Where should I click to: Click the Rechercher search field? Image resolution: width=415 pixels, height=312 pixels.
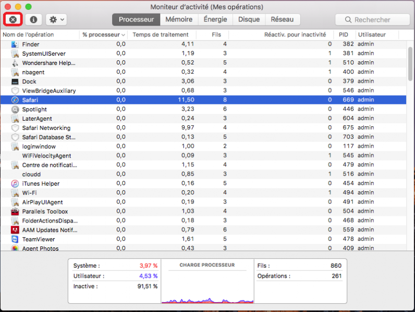click(x=372, y=20)
